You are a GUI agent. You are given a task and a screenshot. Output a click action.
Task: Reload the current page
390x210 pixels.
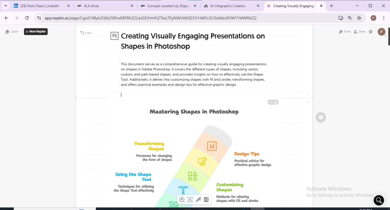[27, 18]
